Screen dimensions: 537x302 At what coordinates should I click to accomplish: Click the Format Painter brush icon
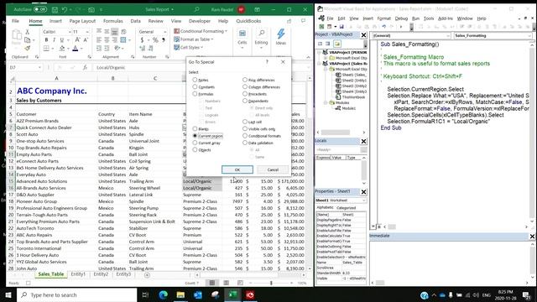28,49
